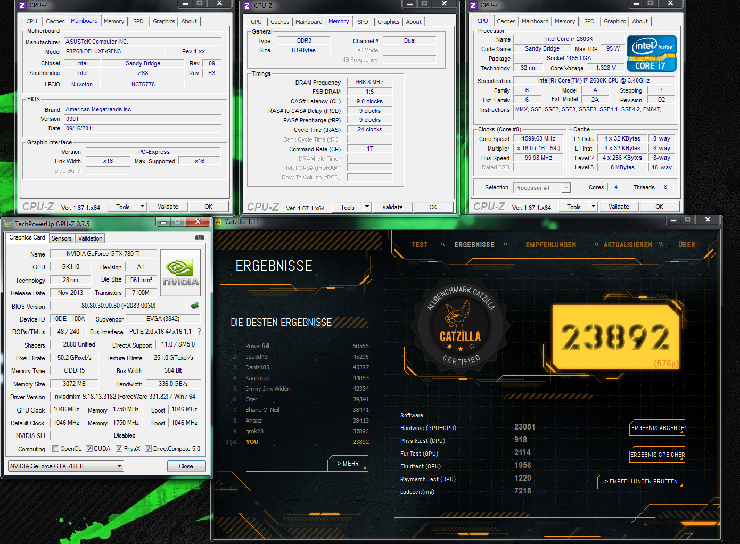This screenshot has height=544, width=740.
Task: Select Graphics Card tab in GPU-Z
Action: click(27, 237)
